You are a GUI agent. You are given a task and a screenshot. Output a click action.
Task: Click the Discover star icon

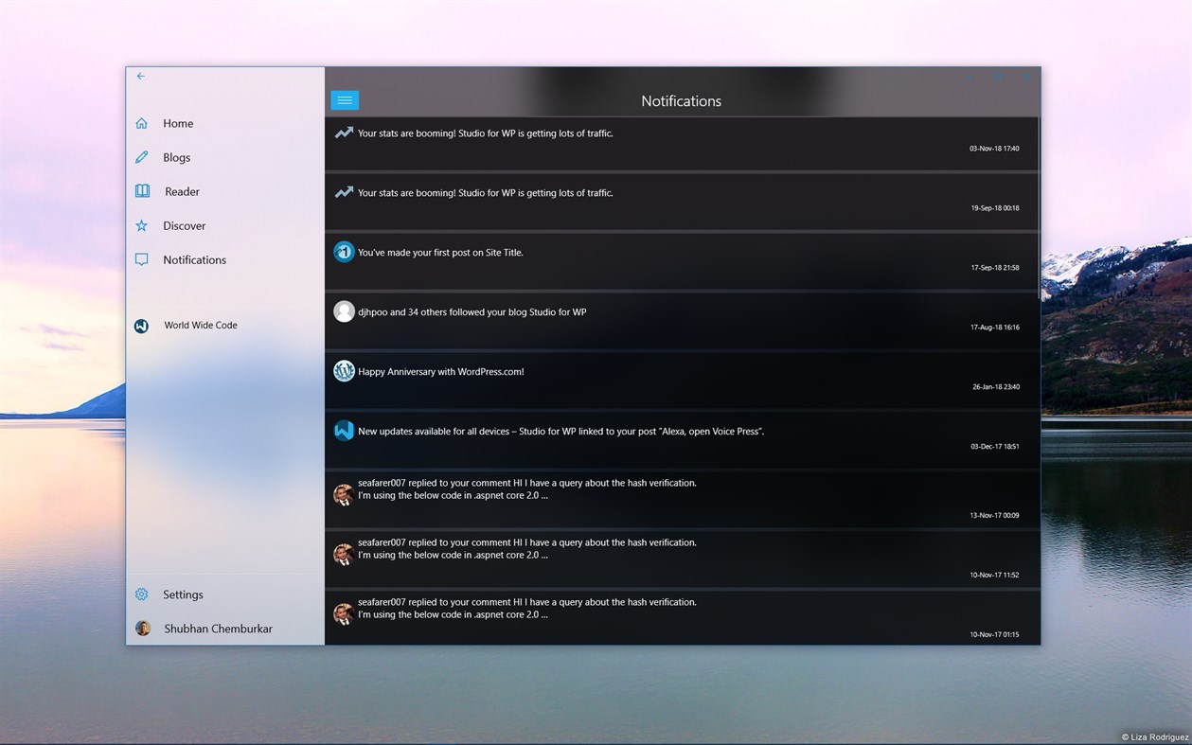(x=141, y=225)
